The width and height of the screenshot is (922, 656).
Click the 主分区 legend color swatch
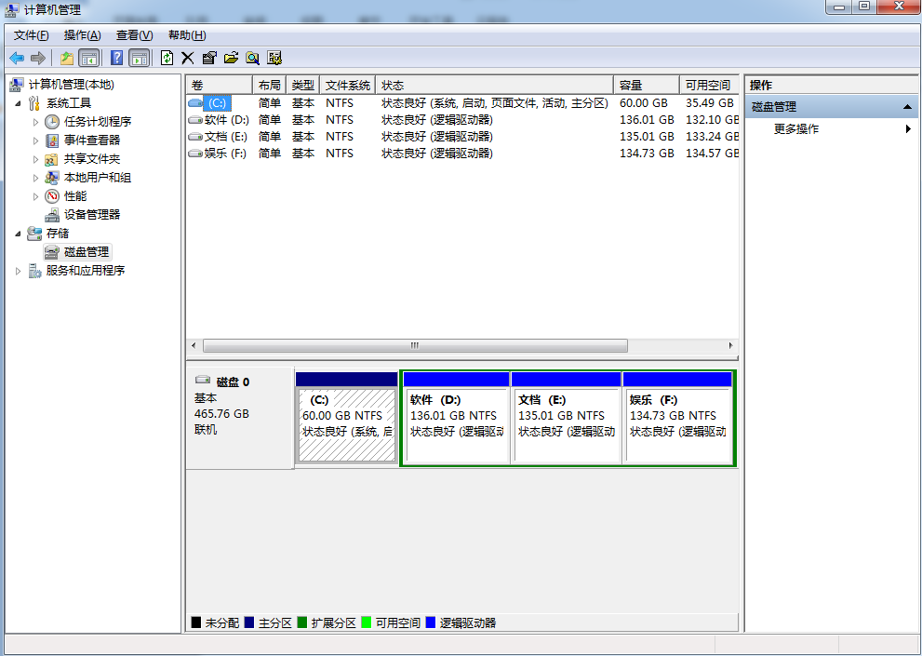(248, 623)
